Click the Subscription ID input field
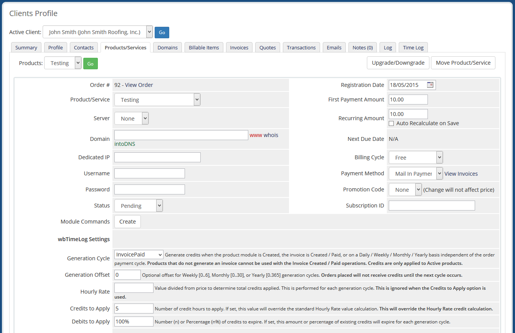This screenshot has width=515, height=333. [431, 206]
